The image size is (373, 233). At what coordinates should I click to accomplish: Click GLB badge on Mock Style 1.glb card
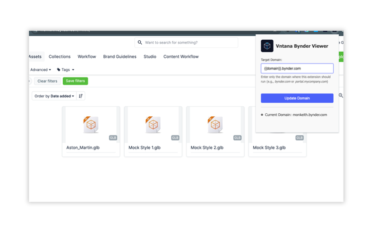[175, 138]
